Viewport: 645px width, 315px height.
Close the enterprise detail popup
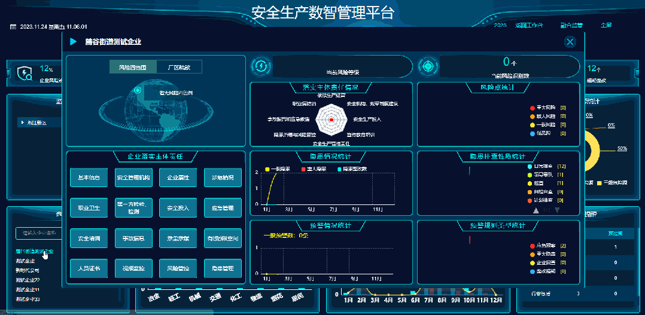[x=570, y=42]
